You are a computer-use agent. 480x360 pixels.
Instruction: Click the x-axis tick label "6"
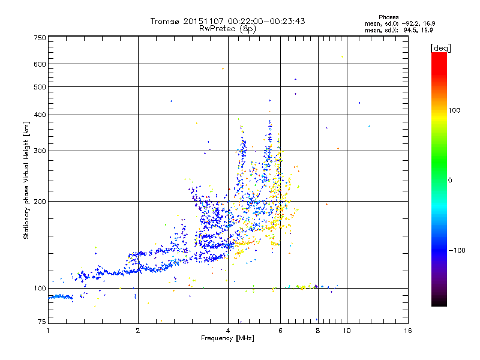click(x=280, y=331)
